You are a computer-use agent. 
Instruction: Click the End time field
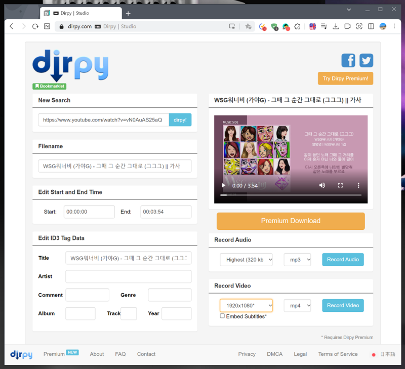point(166,212)
